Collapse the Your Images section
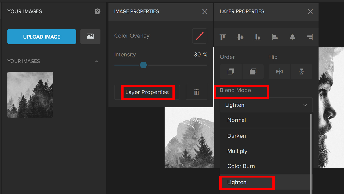The image size is (344, 194). (x=97, y=62)
